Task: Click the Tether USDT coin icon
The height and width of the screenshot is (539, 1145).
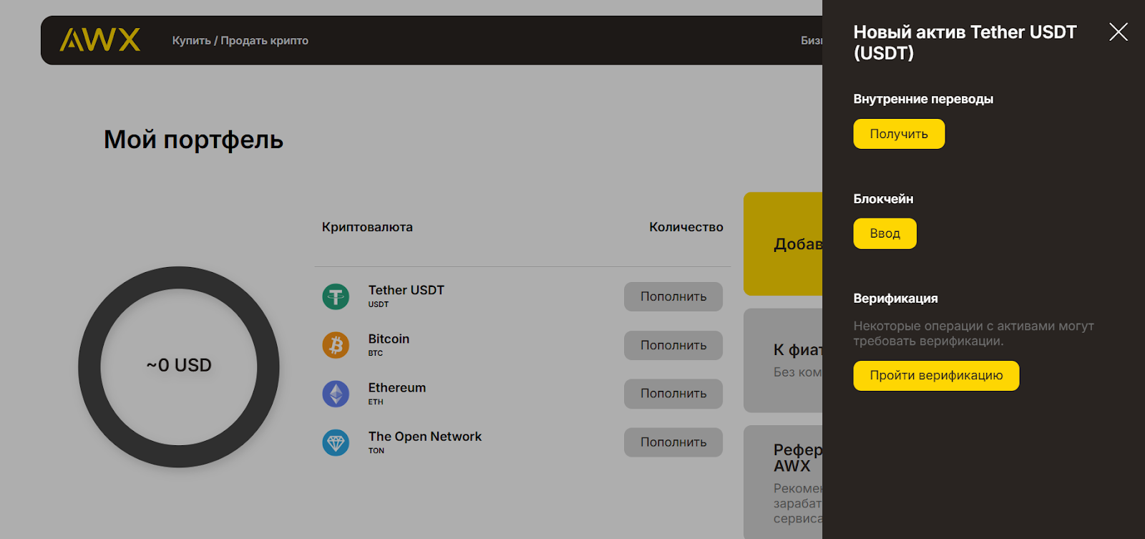Action: pyautogui.click(x=336, y=296)
